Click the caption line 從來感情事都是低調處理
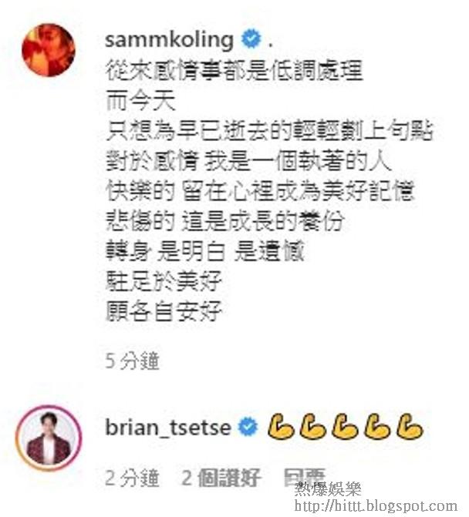The width and height of the screenshot is (469, 517). [x=234, y=70]
